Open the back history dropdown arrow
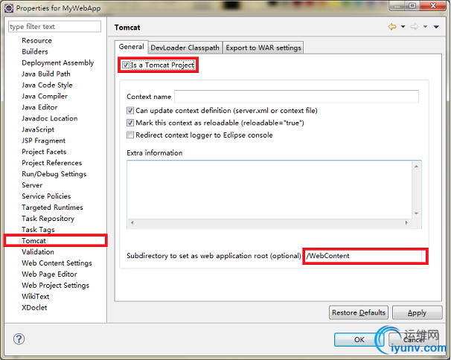 403,27
